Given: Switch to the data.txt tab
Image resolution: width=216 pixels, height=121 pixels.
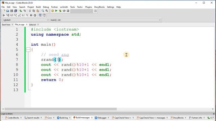Looking at the screenshot, I should 32,25.
